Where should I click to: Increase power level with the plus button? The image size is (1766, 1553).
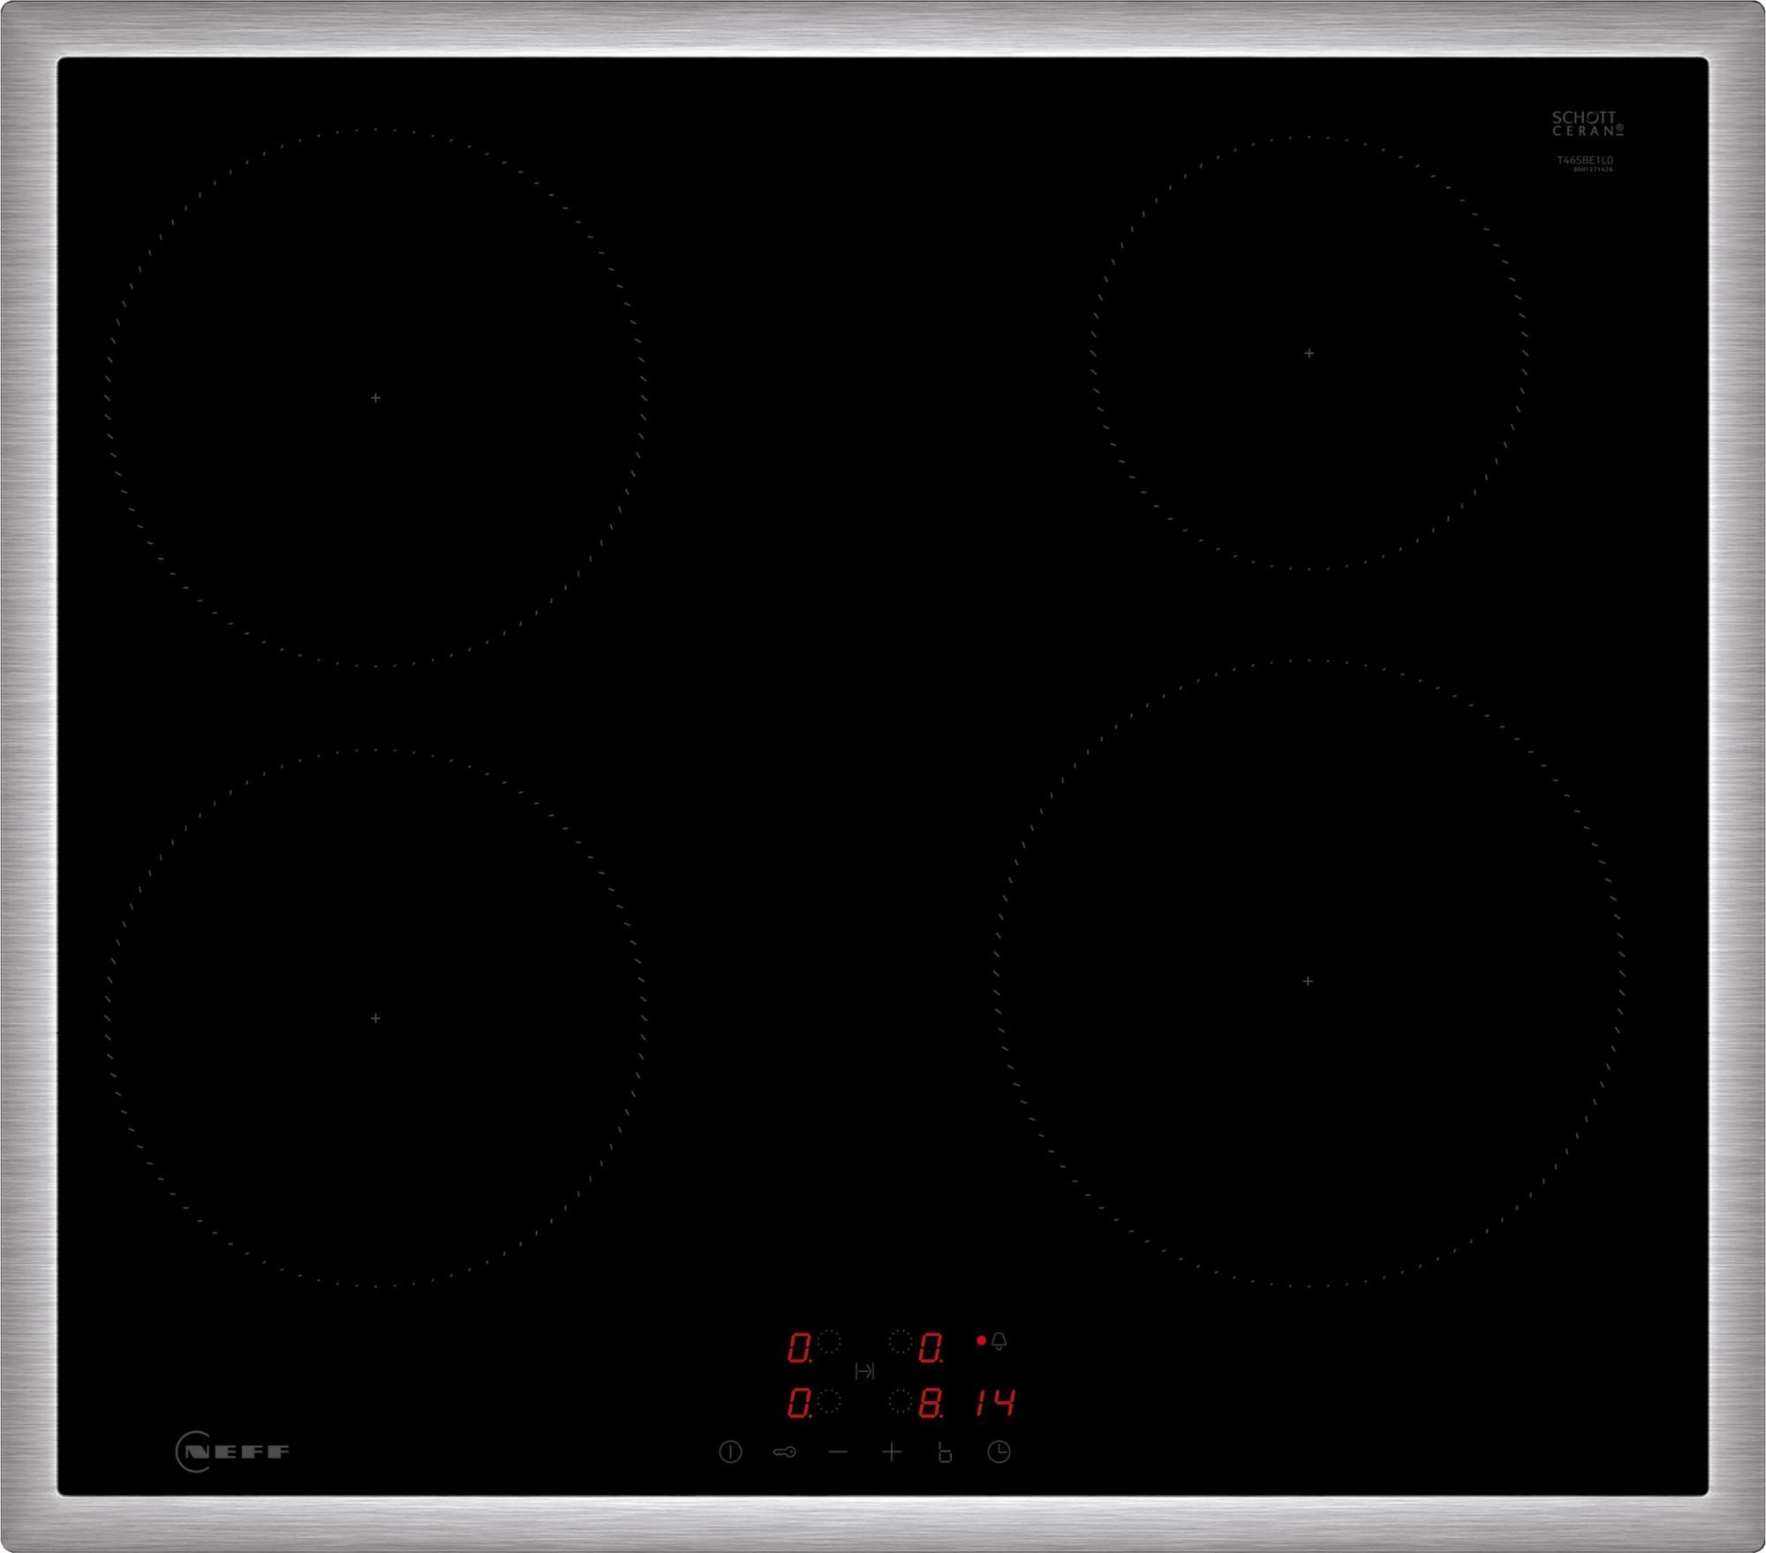(892, 1452)
